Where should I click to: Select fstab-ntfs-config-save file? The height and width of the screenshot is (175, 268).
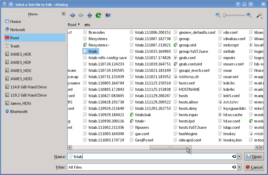pos(105,58)
